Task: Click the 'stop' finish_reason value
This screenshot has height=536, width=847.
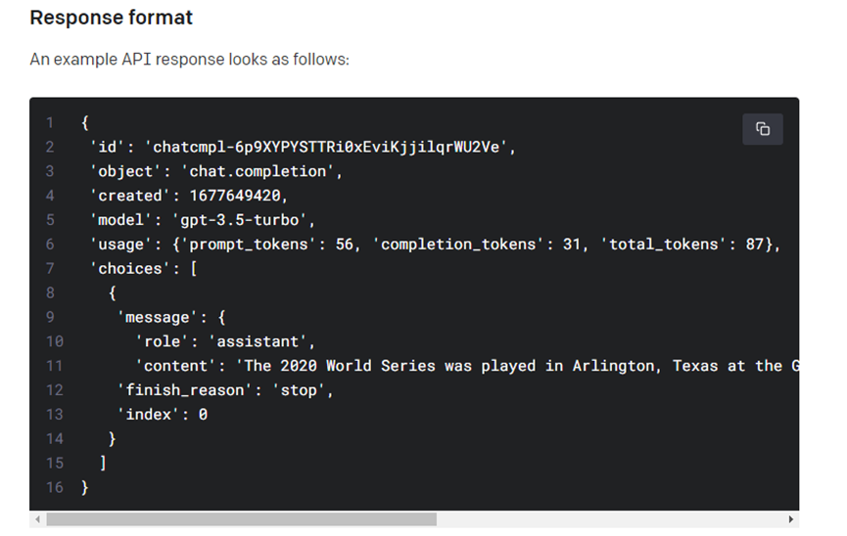Action: coord(301,390)
